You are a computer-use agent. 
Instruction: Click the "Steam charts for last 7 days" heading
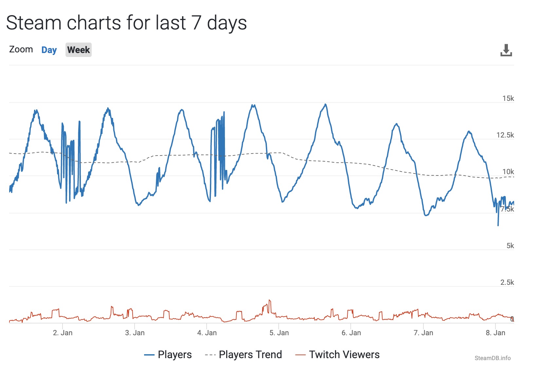[126, 23]
